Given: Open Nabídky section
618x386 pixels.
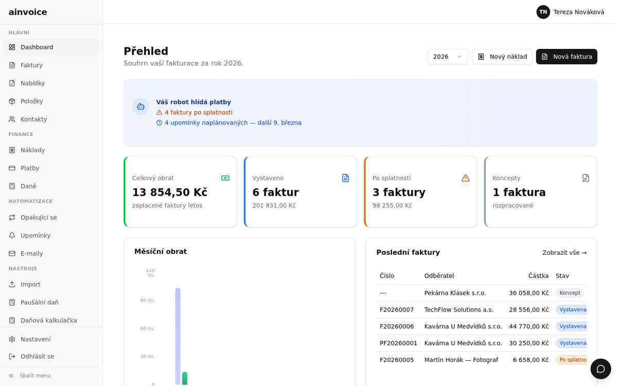Looking at the screenshot, I should (51, 83).
